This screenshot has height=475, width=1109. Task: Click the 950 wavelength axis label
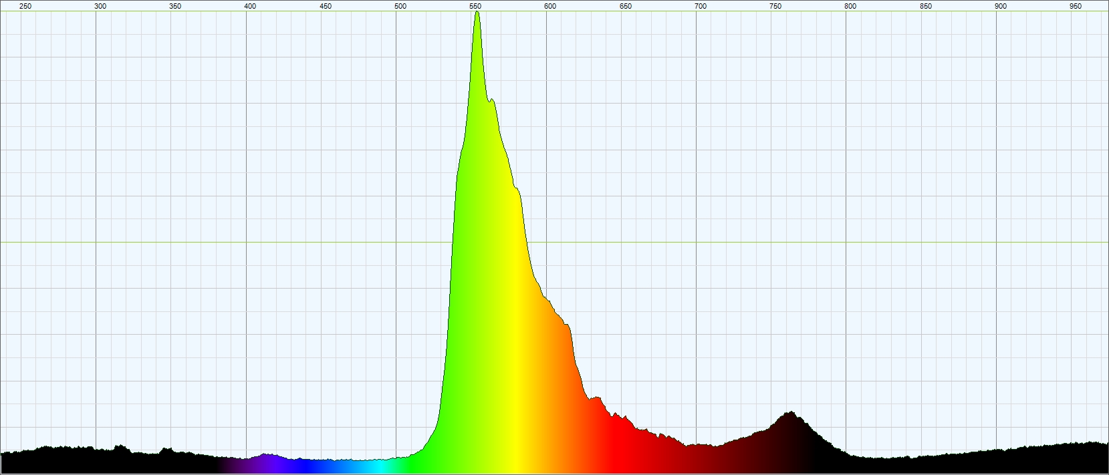(1076, 6)
